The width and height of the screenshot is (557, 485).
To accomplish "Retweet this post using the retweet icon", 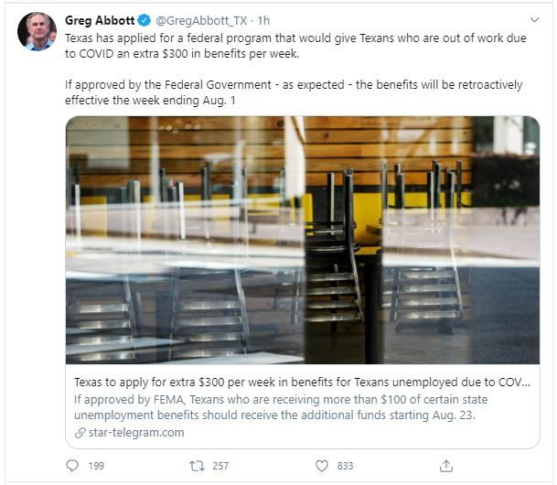I will (197, 466).
